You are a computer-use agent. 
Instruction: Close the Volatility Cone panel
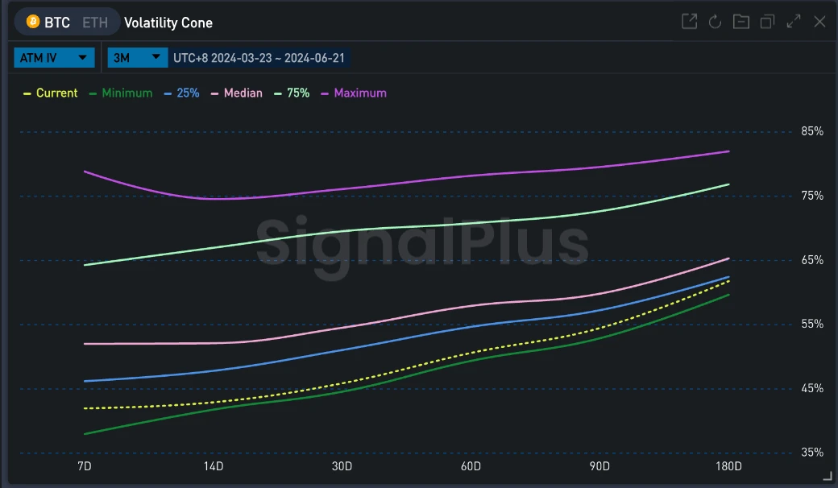tap(819, 22)
